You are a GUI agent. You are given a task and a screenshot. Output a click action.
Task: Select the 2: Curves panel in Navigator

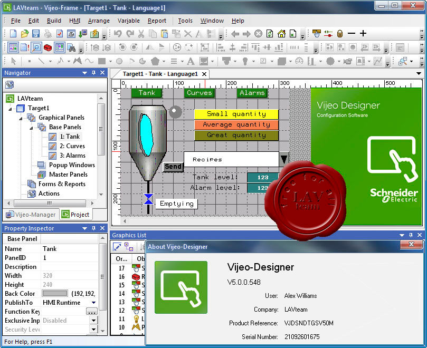pyautogui.click(x=72, y=146)
